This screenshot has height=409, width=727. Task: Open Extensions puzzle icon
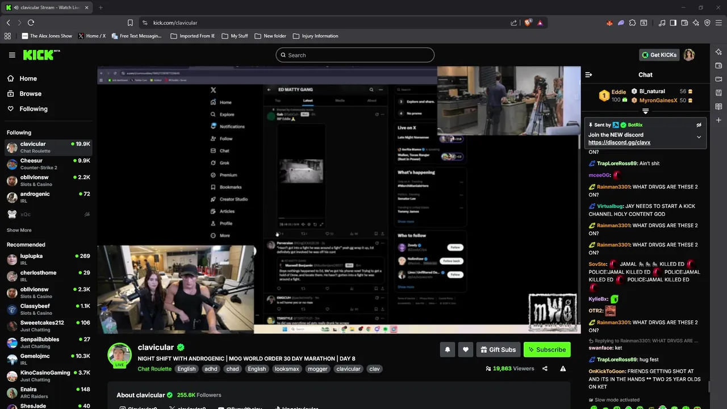click(x=632, y=23)
